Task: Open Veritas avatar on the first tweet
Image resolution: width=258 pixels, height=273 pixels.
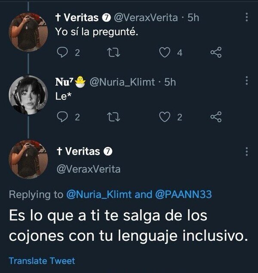Action: [x=29, y=31]
